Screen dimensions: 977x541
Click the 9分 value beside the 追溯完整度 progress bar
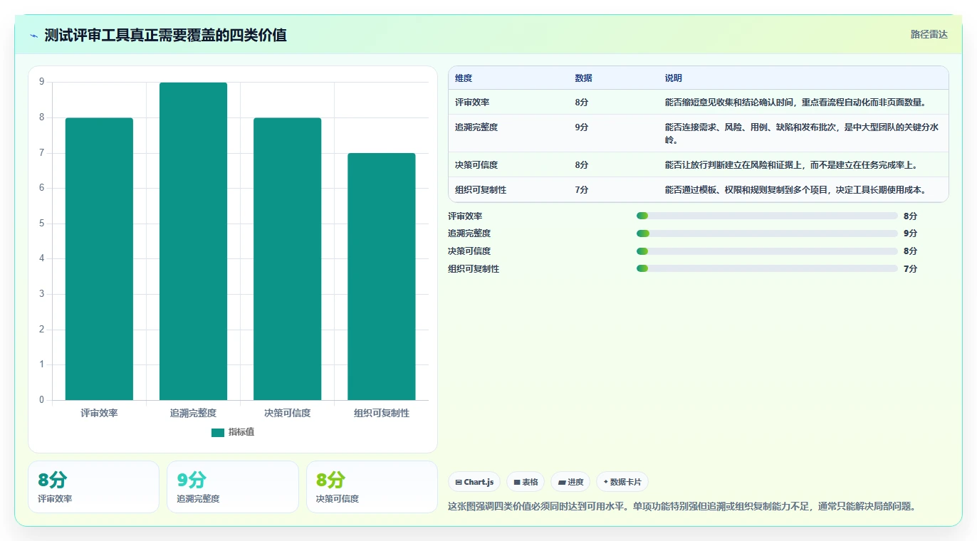click(x=910, y=233)
